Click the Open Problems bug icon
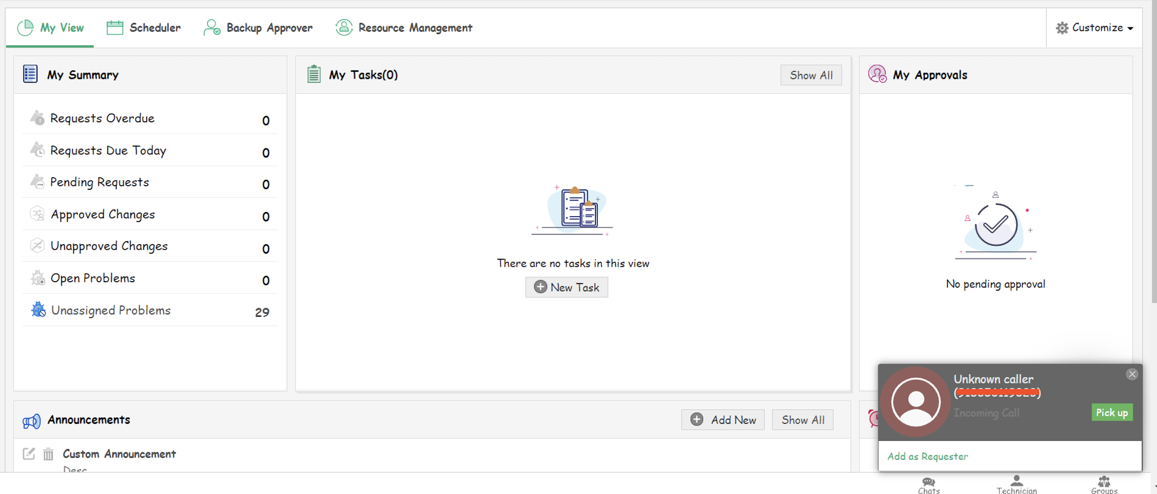 [38, 278]
